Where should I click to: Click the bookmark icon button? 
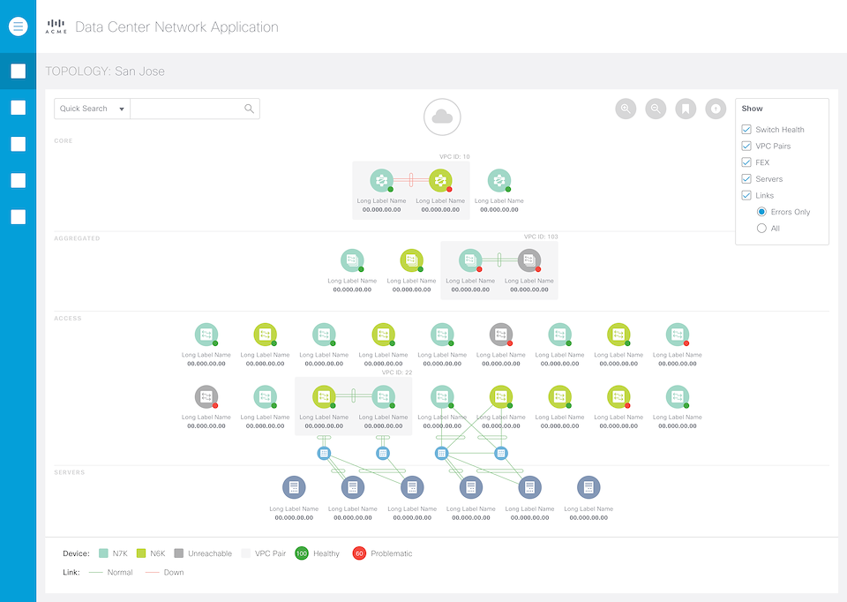coord(686,109)
